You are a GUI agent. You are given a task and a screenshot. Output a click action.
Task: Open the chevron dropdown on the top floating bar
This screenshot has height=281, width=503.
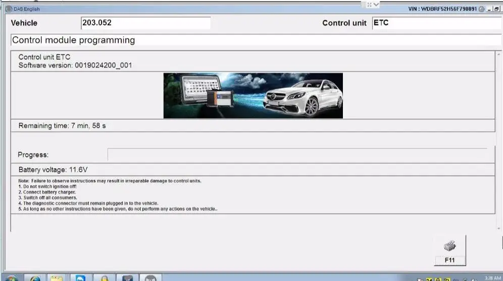point(376,5)
